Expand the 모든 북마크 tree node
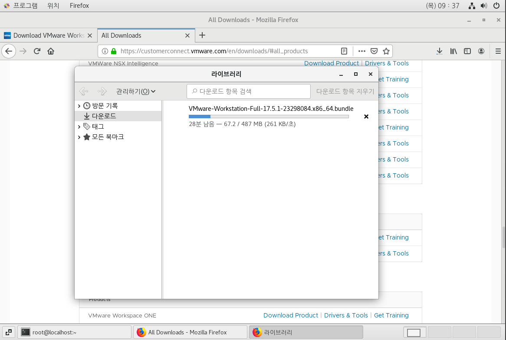Image resolution: width=506 pixels, height=340 pixels. [79, 137]
